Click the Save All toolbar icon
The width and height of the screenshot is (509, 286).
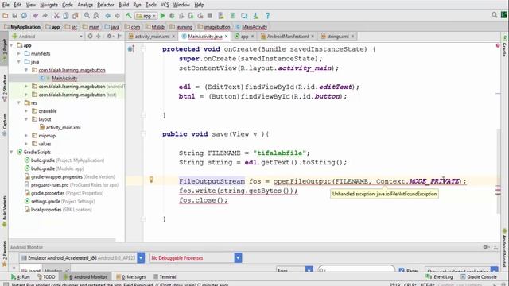(14, 16)
